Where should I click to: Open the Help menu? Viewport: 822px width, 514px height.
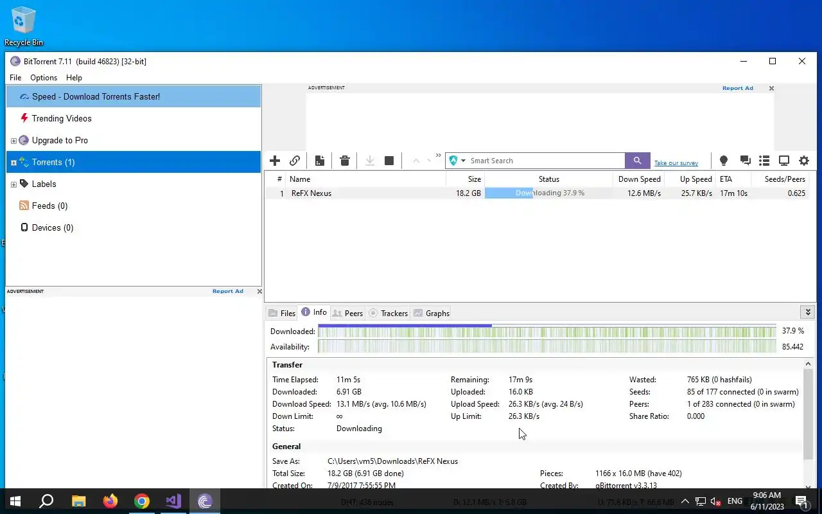coord(74,78)
